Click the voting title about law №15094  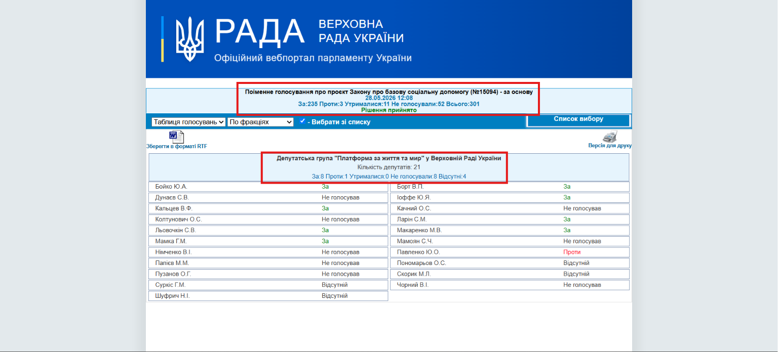point(389,92)
